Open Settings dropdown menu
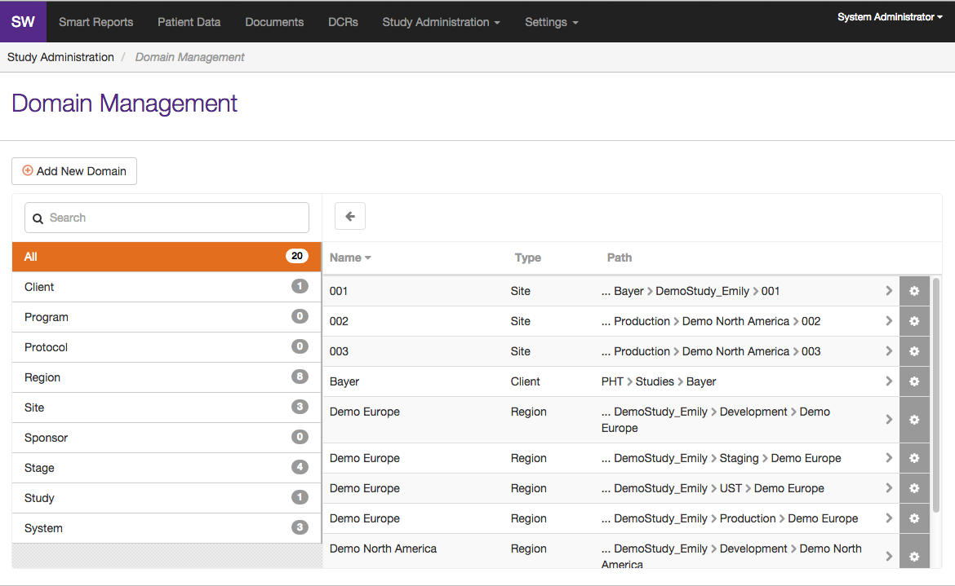Screen dimensions: 955x586 coord(552,22)
